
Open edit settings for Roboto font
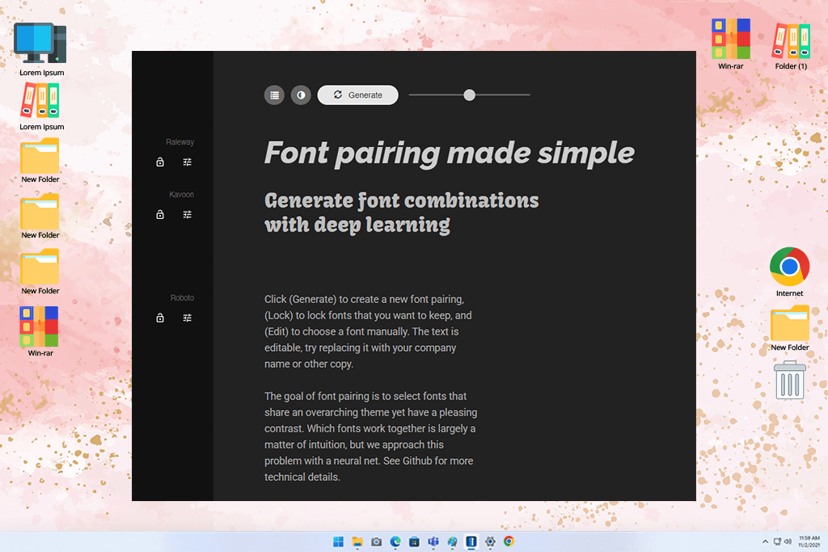(x=188, y=318)
